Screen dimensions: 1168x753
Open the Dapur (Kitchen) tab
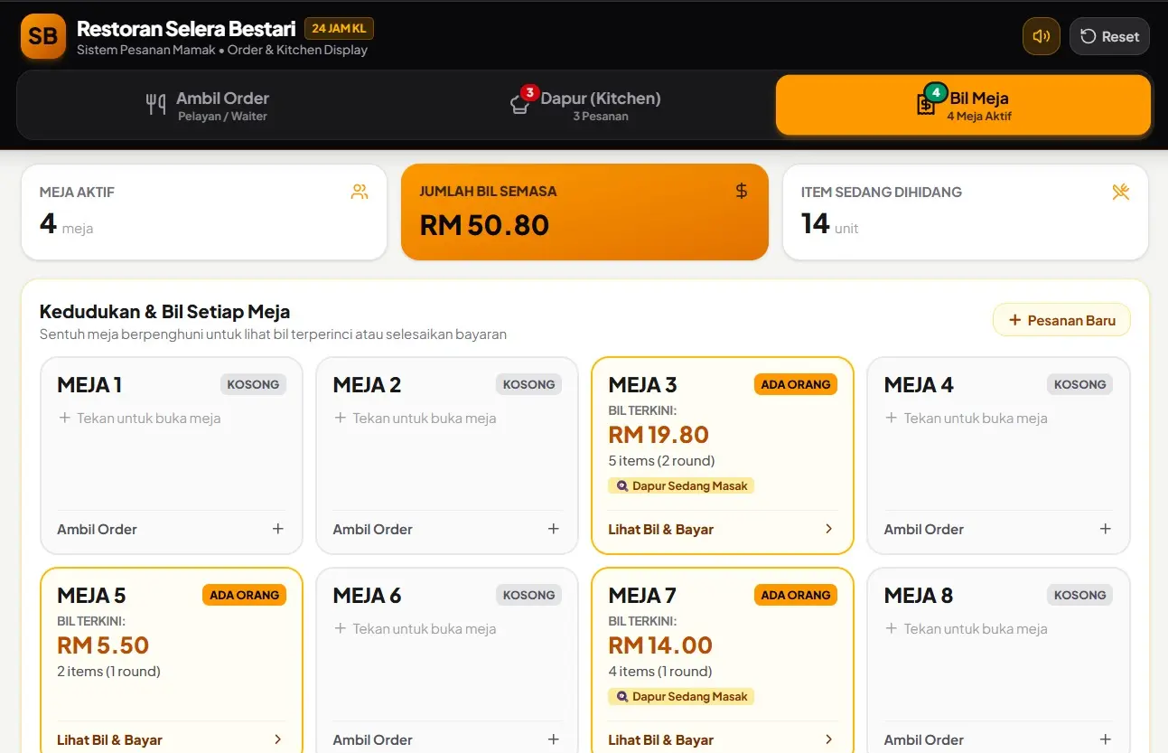[x=585, y=106]
